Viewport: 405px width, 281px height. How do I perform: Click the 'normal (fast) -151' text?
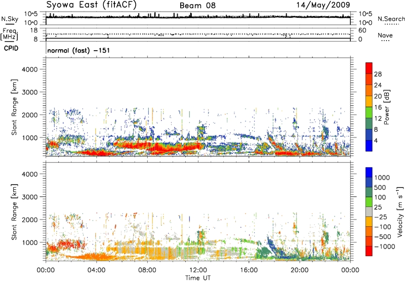[78, 50]
